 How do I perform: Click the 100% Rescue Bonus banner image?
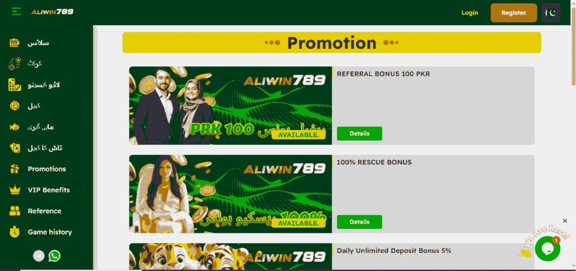coord(230,194)
